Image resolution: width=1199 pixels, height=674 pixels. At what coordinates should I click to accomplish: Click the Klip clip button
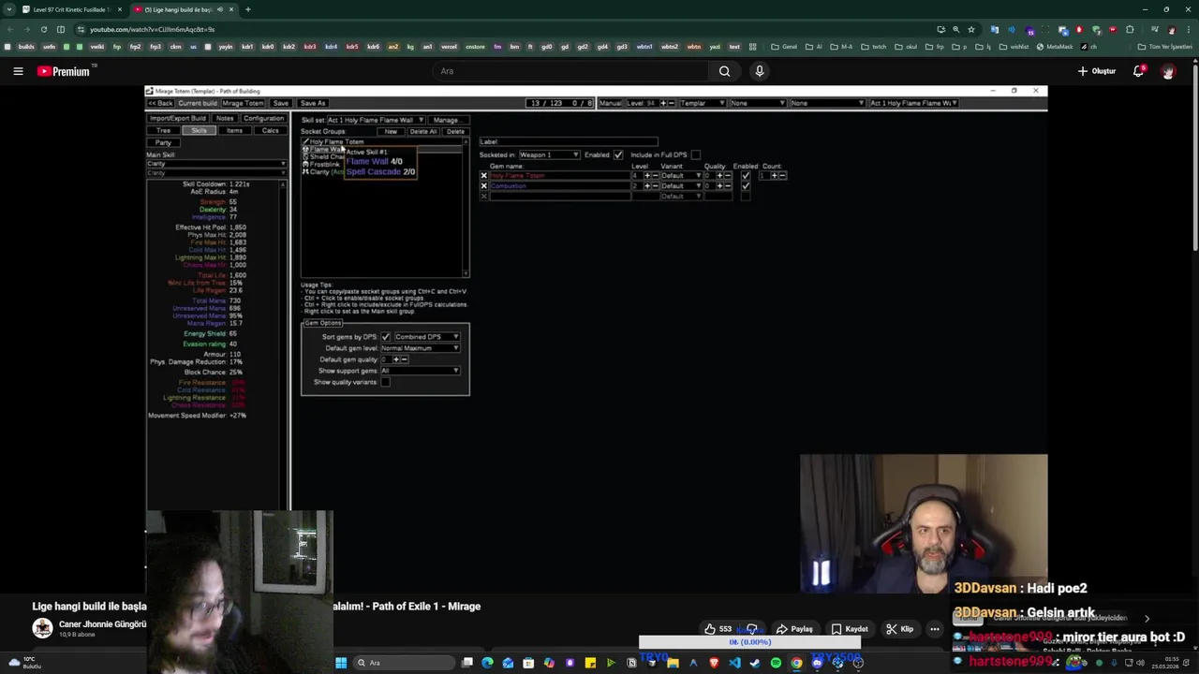[x=899, y=629]
